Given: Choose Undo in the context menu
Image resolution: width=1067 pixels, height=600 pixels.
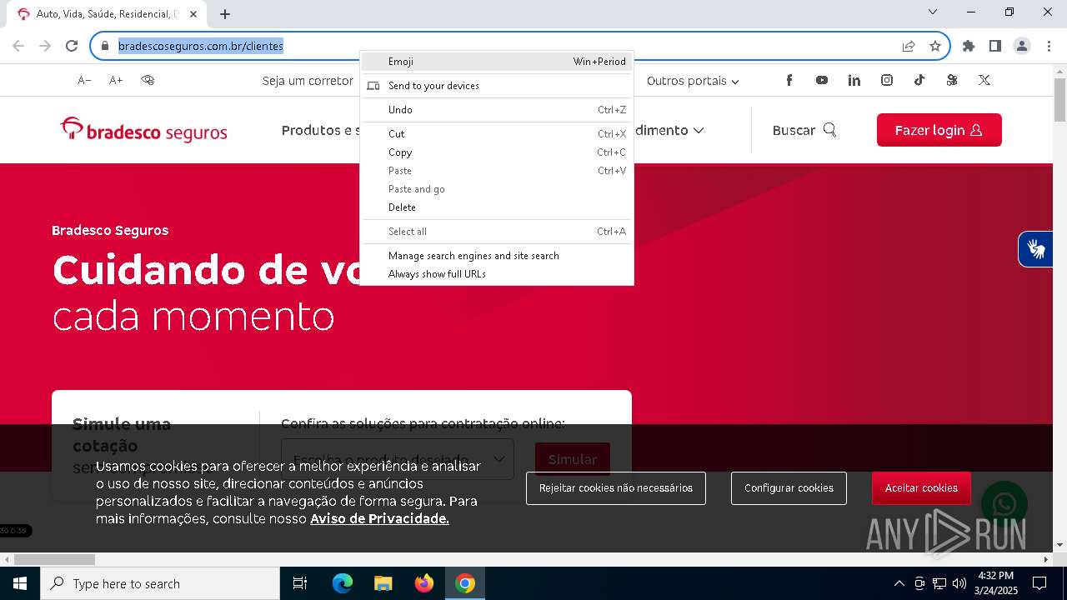Looking at the screenshot, I should [497, 110].
